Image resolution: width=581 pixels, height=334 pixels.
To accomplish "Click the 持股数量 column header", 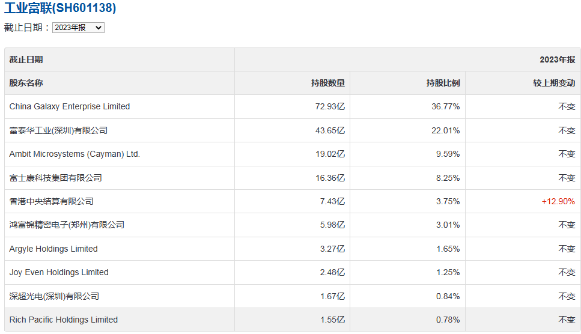I will [x=328, y=83].
